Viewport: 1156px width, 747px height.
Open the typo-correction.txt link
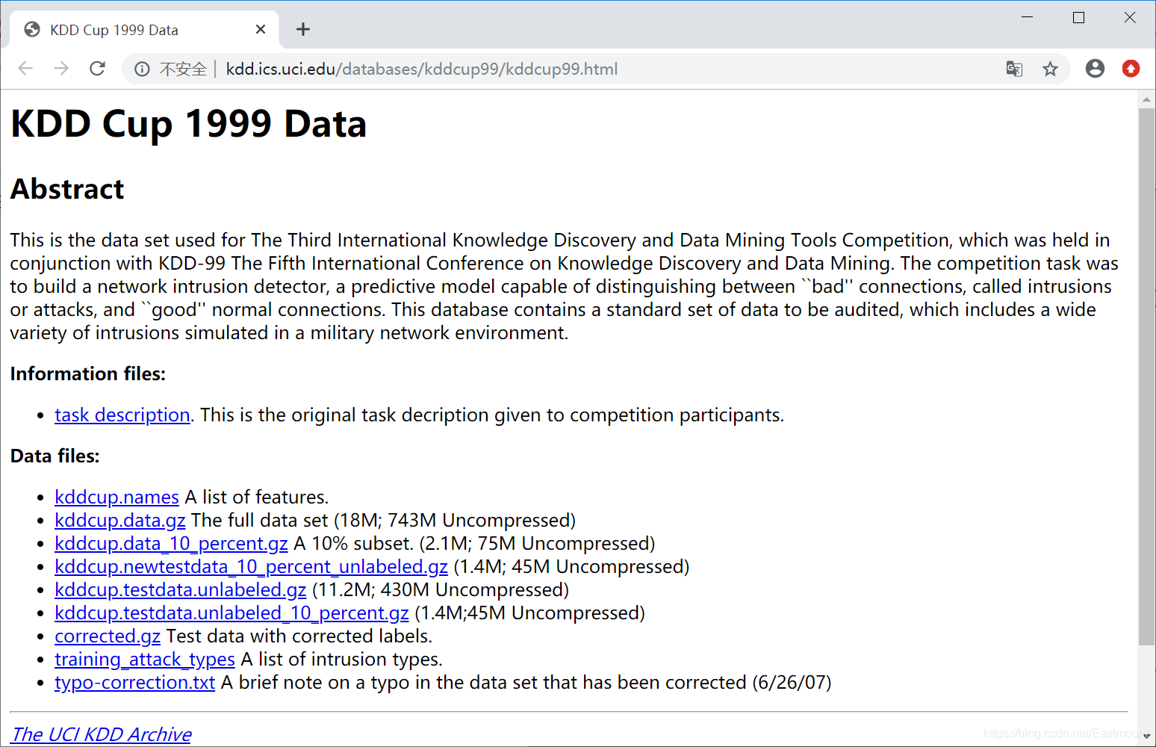134,683
